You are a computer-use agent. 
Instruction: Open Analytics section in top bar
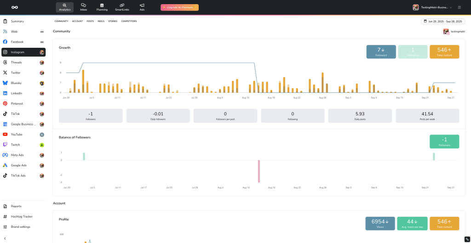tap(64, 7)
